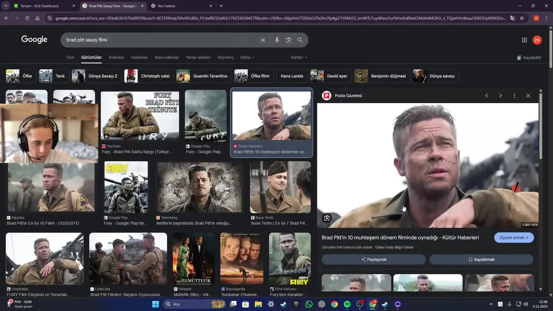
Task: Open Epic Games Launcher on taskbar
Action: 296,304
